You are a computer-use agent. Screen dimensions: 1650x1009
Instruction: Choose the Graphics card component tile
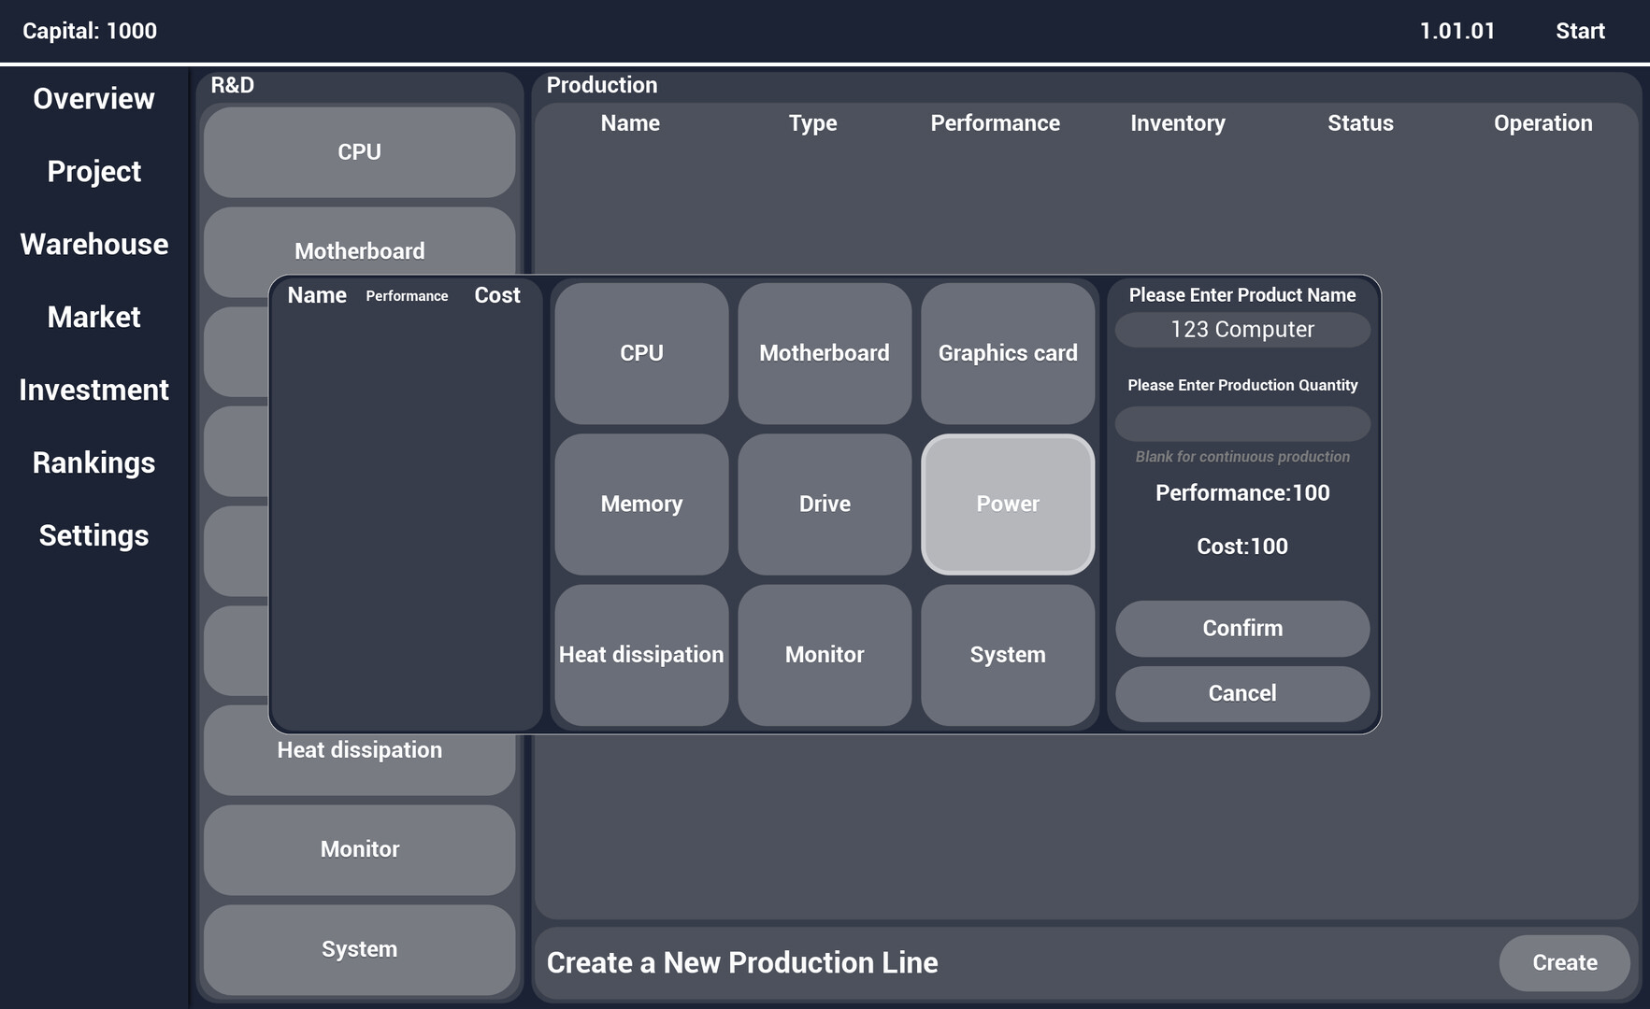(1008, 353)
